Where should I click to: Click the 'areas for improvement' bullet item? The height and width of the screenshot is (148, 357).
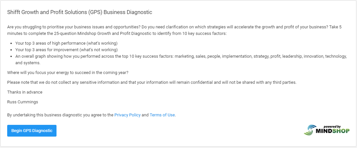[67, 50]
